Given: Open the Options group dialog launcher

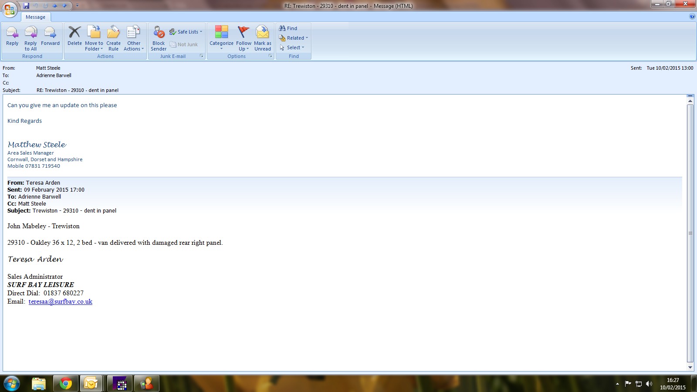Looking at the screenshot, I should 271,56.
